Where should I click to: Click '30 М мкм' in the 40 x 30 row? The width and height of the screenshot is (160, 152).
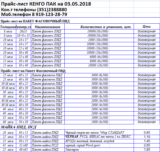tap(8, 88)
